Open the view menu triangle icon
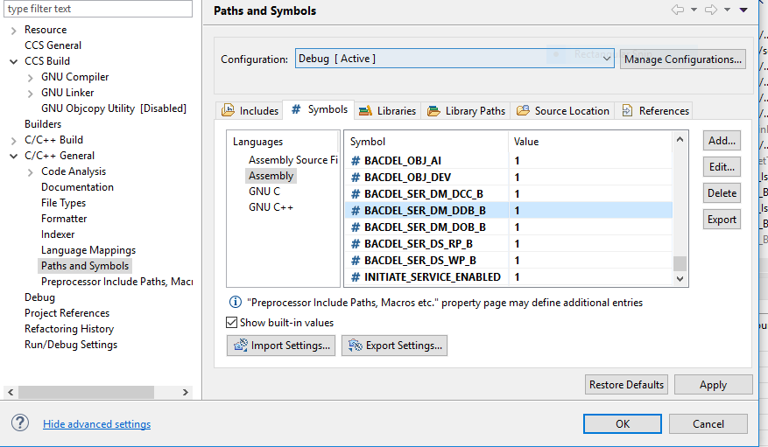The image size is (768, 447). [743, 10]
